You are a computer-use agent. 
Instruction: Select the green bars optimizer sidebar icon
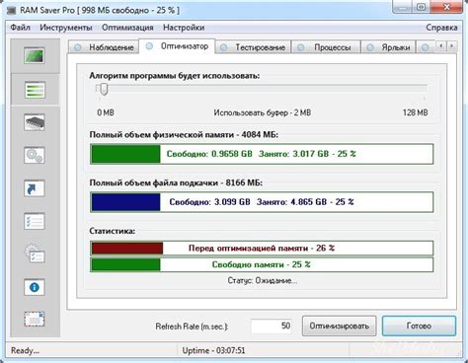[x=35, y=90]
